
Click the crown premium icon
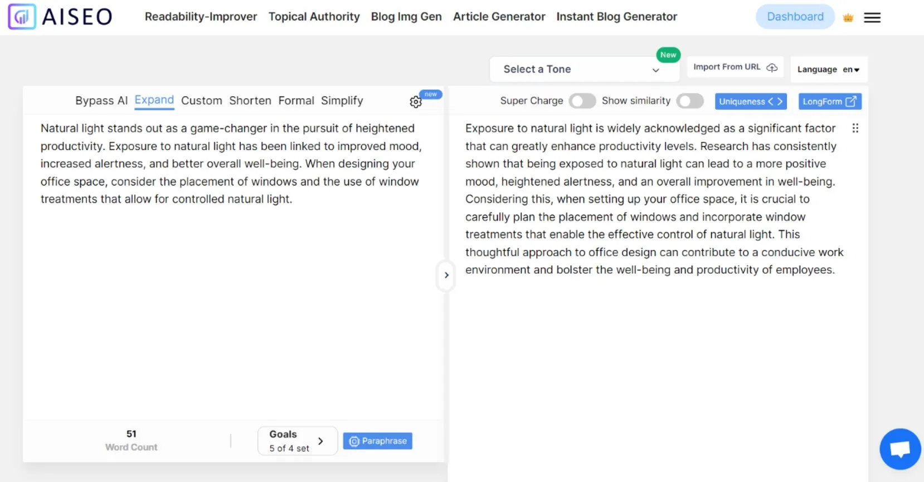pos(848,18)
